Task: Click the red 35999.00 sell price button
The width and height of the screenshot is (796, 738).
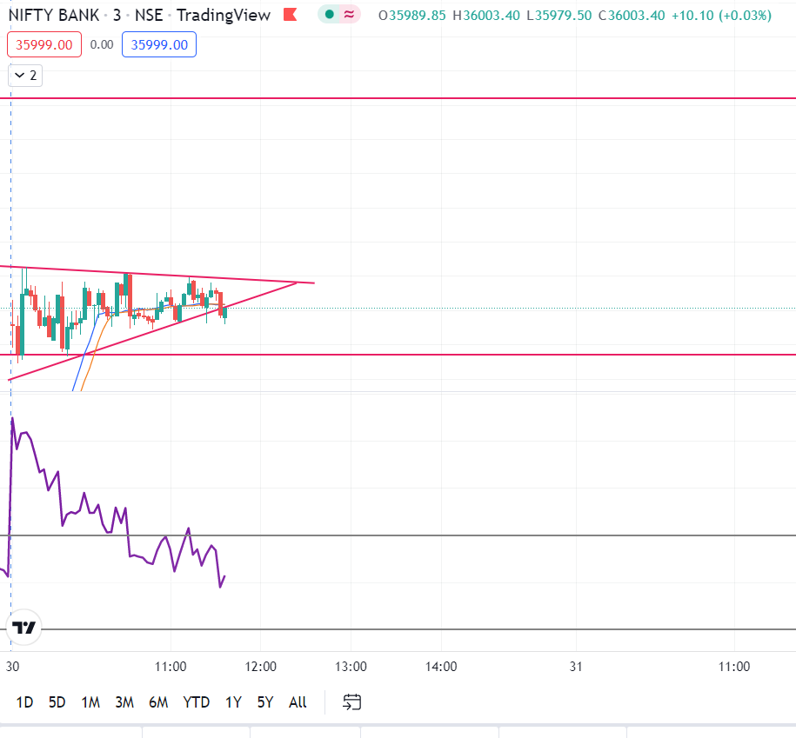Action: tap(44, 44)
